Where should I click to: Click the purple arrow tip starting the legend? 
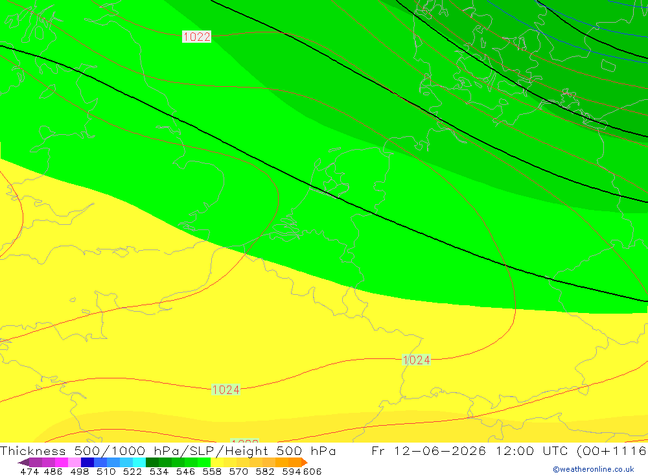click(23, 462)
